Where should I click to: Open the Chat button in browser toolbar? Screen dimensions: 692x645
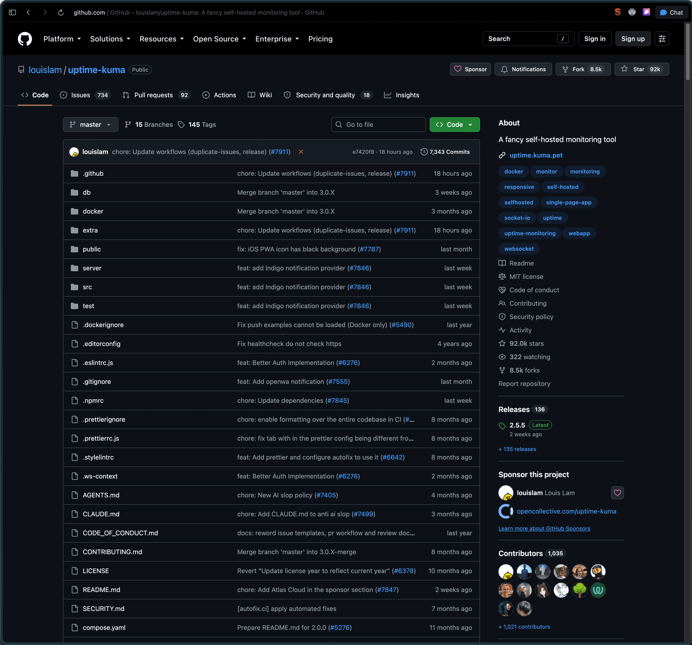click(x=671, y=13)
